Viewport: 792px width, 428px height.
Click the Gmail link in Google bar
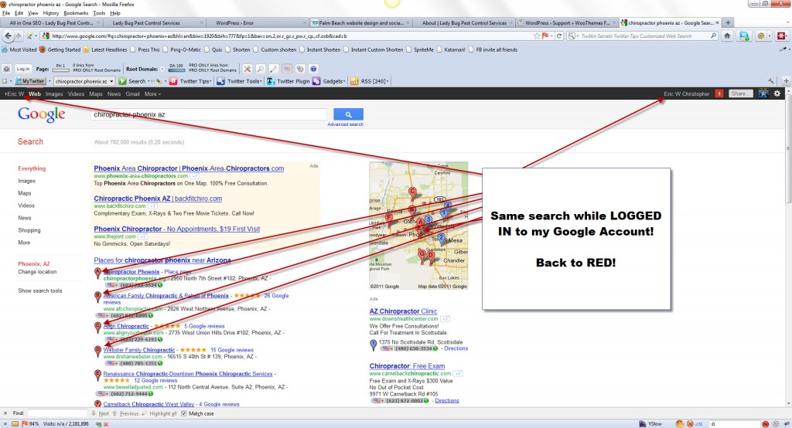tap(132, 94)
